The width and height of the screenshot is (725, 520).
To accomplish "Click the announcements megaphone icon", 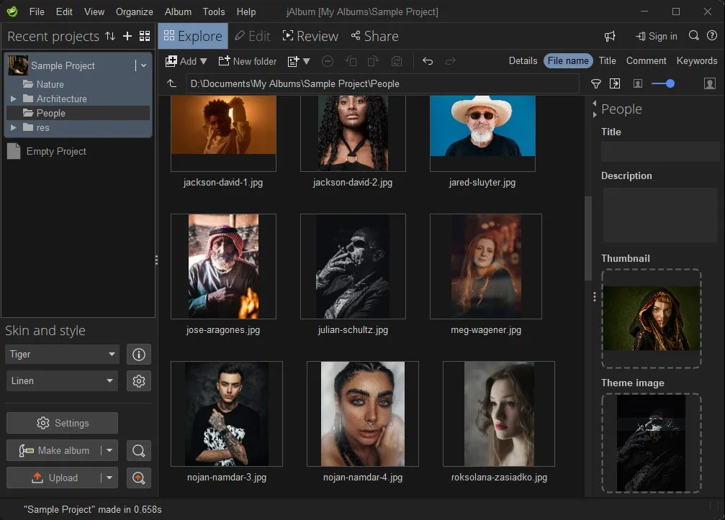I will 610,36.
